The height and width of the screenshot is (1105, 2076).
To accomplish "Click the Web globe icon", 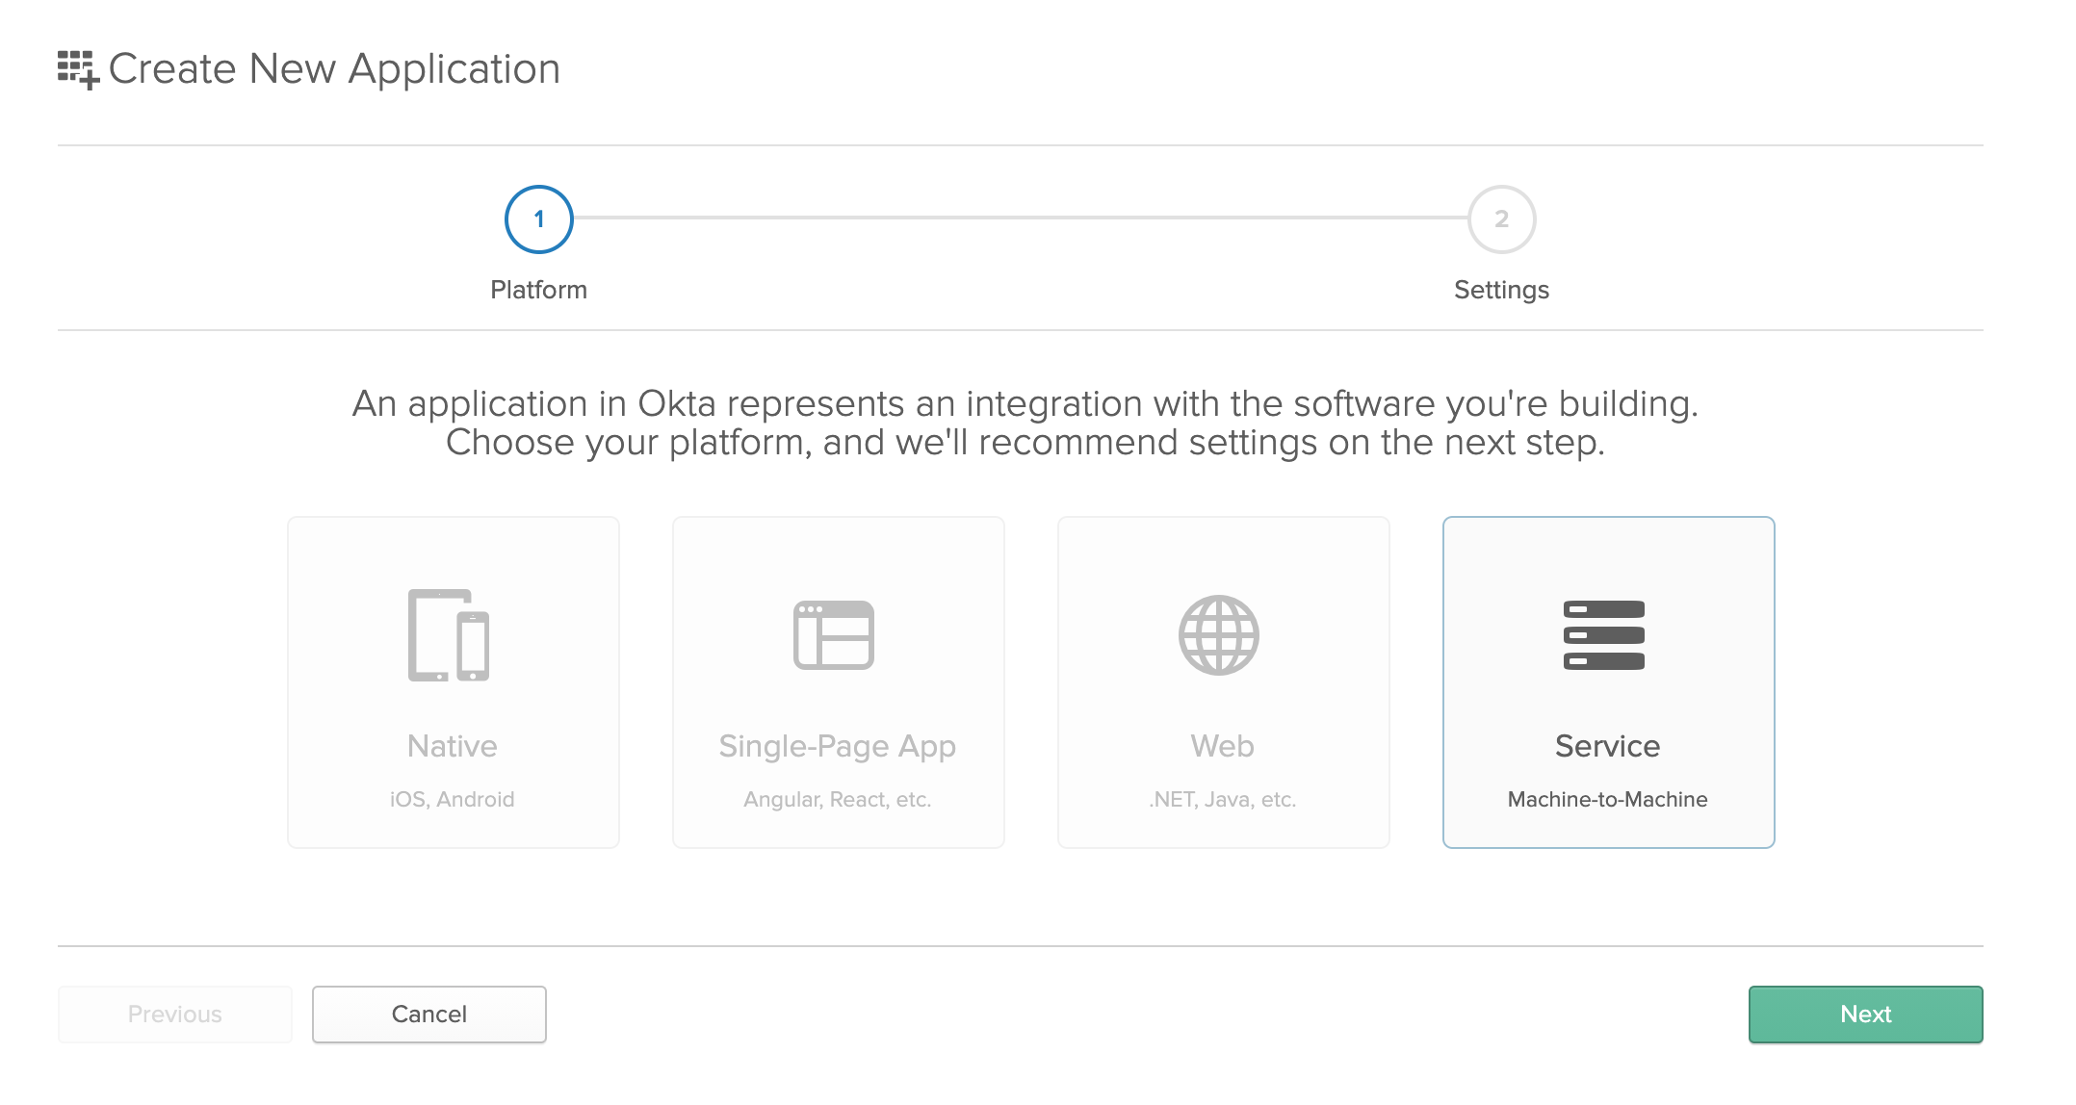I will (x=1219, y=635).
